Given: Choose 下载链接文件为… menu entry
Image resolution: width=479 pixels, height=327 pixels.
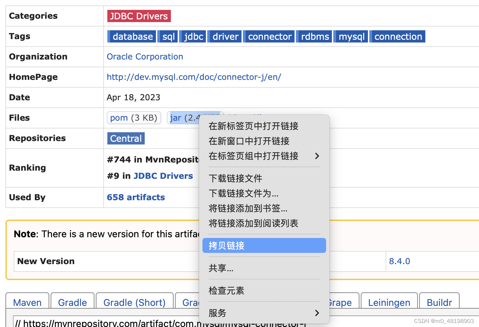Looking at the screenshot, I should 264,193.
